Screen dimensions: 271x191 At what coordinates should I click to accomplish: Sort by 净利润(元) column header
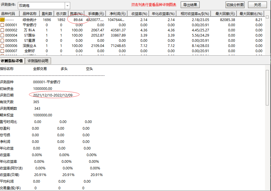[117, 14]
